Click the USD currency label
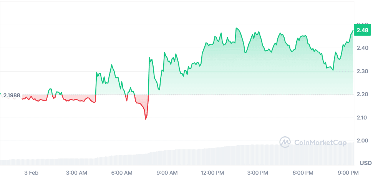The width and height of the screenshot is (373, 175). point(365,164)
